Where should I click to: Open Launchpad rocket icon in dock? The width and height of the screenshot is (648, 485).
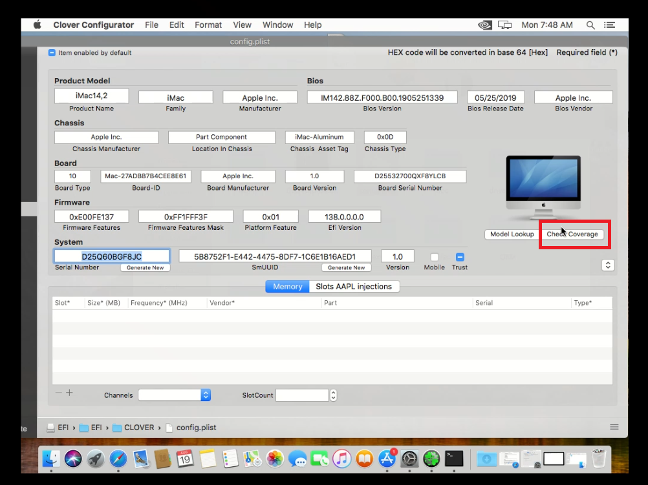(96, 459)
